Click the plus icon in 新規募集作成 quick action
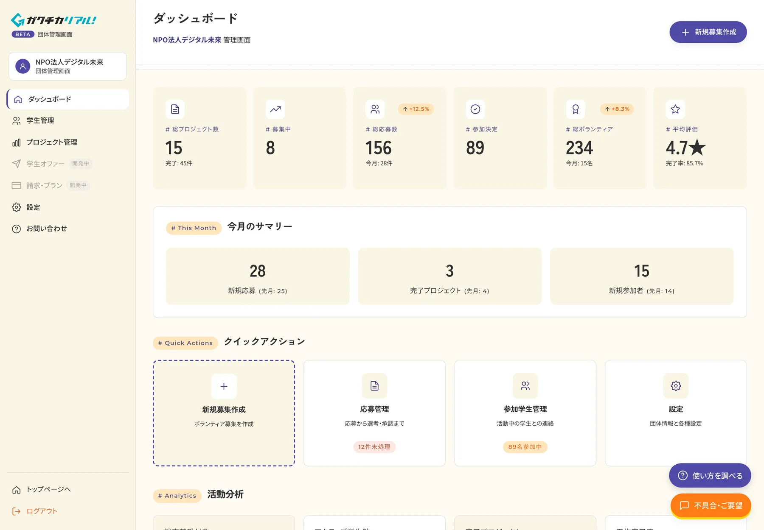The image size is (764, 530). coord(224,386)
